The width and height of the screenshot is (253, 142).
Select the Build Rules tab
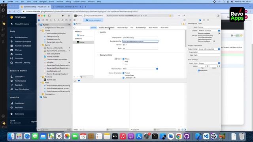(x=164, y=28)
